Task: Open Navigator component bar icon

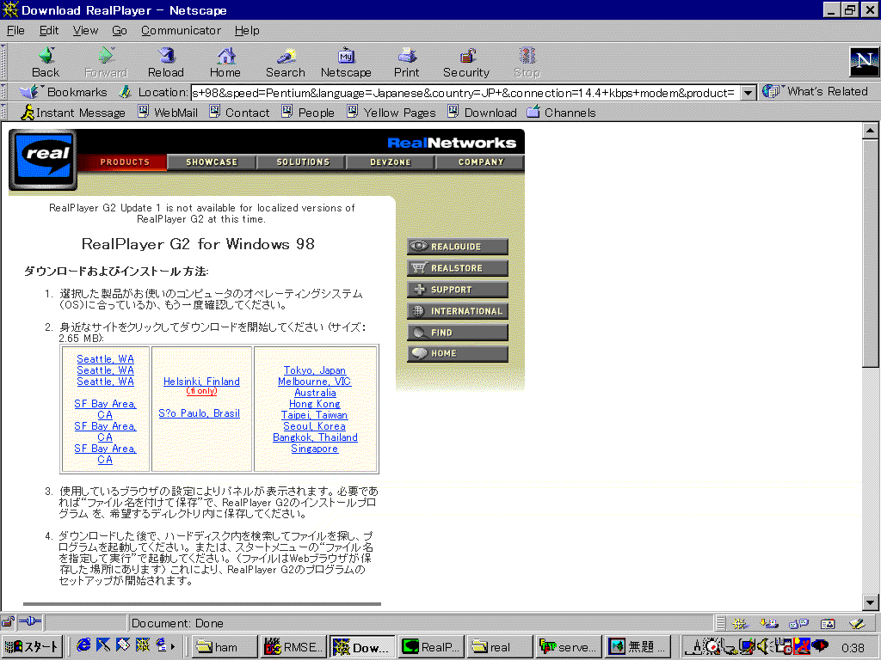Action: [740, 623]
